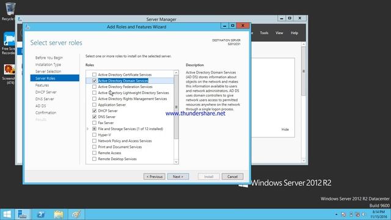The height and width of the screenshot is (220, 391).
Task: Check Network Policy and Access Services
Action: [94, 141]
